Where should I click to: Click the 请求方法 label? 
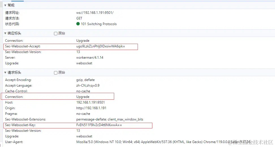coord(12,18)
